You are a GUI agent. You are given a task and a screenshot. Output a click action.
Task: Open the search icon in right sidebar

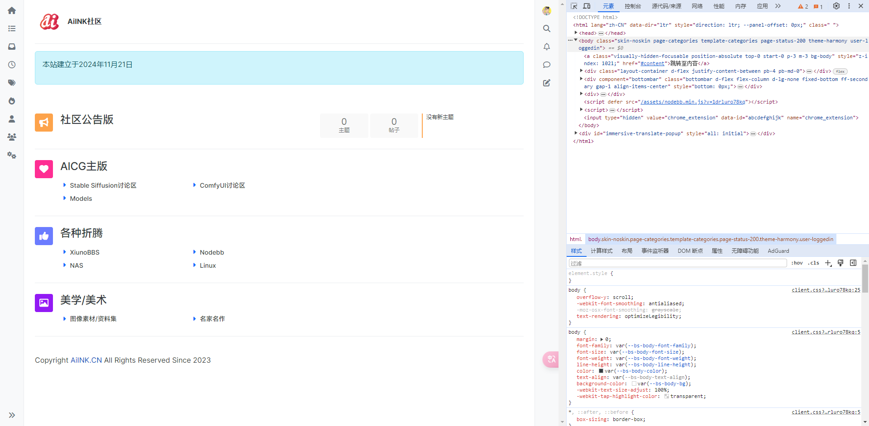547,28
